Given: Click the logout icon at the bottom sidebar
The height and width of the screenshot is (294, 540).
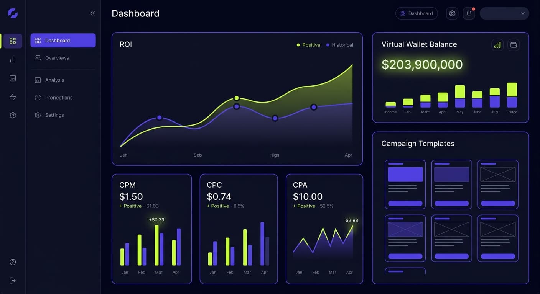Looking at the screenshot, I should 13,280.
